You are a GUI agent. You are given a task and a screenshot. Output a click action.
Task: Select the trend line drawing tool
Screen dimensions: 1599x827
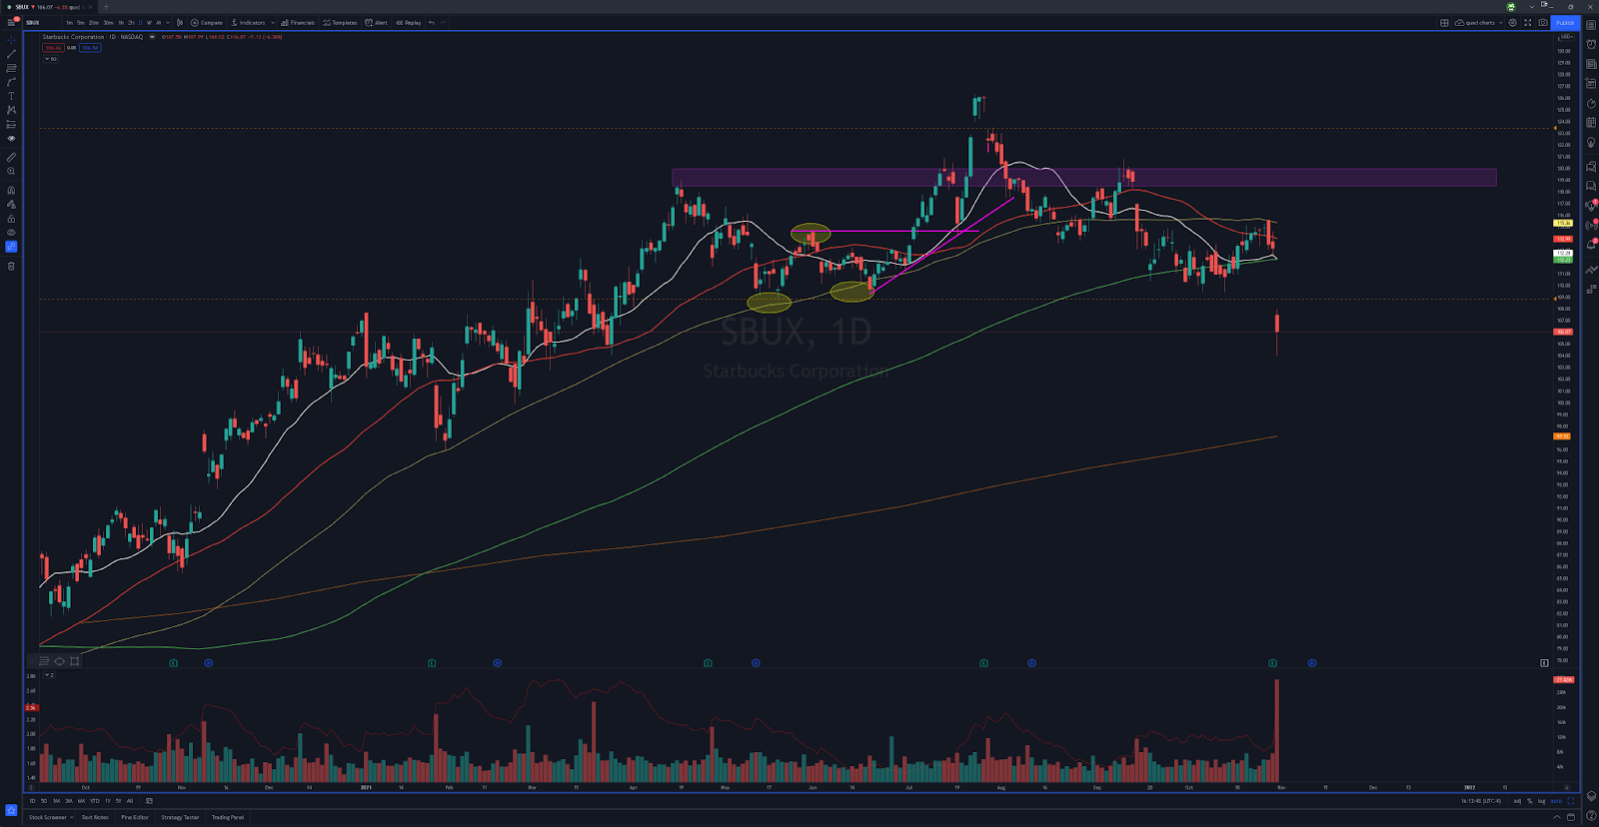(x=11, y=54)
